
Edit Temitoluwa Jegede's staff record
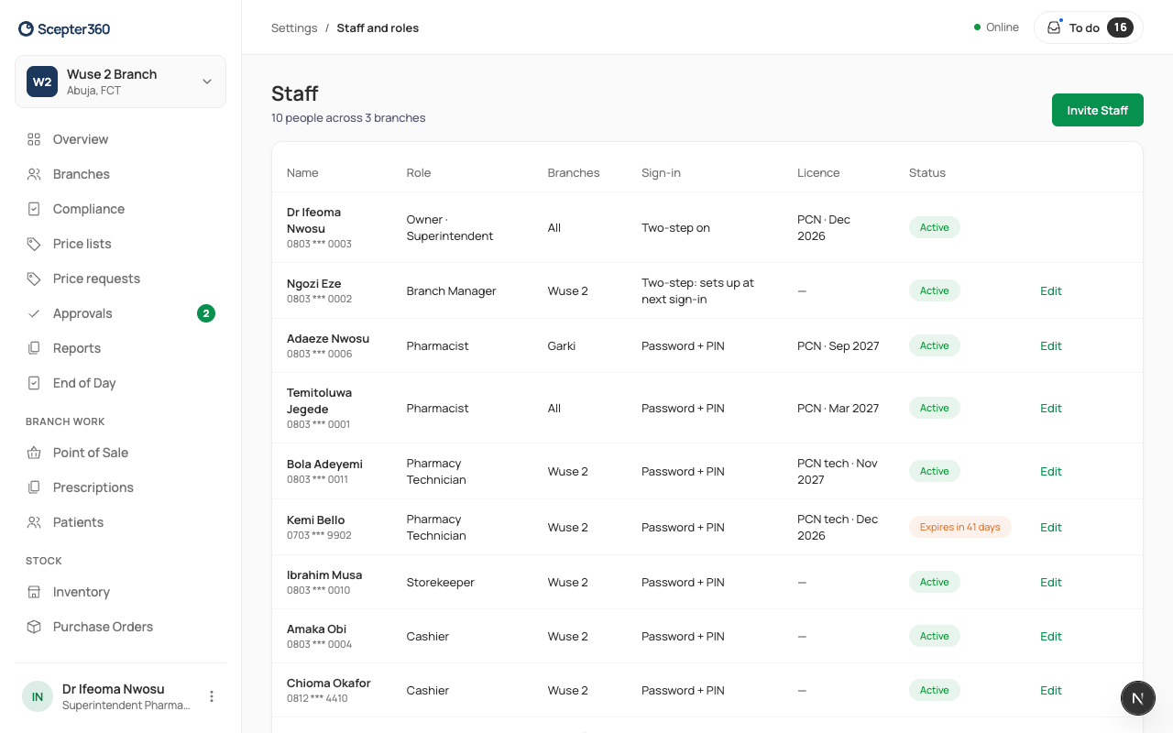click(x=1051, y=408)
